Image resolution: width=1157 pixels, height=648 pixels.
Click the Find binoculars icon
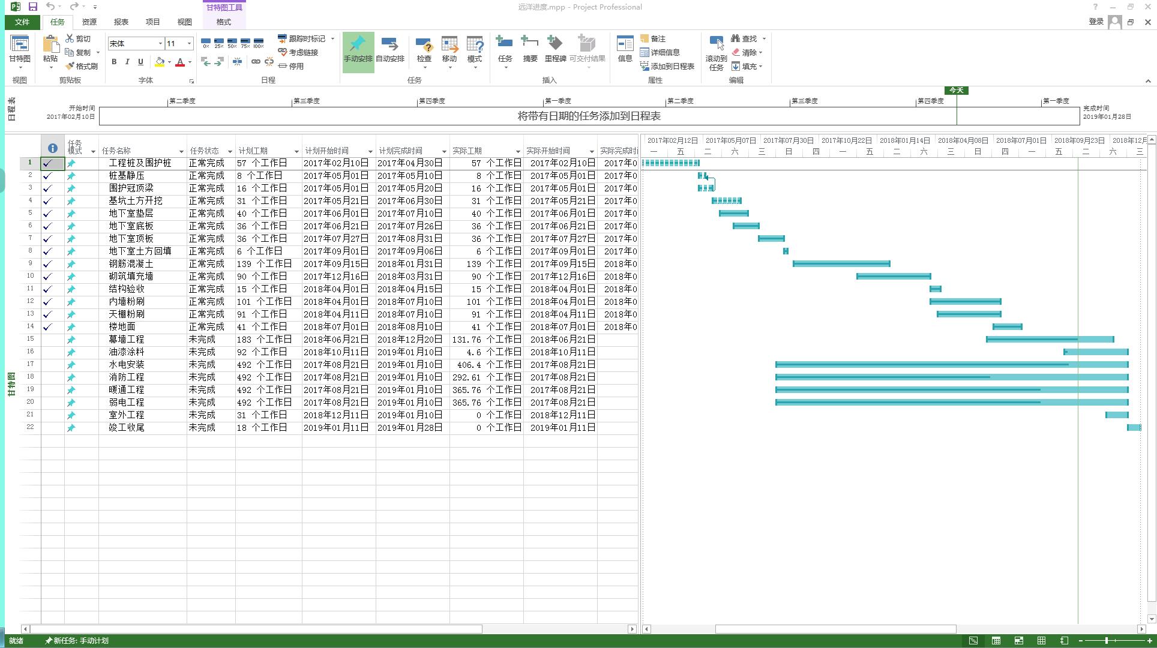735,38
